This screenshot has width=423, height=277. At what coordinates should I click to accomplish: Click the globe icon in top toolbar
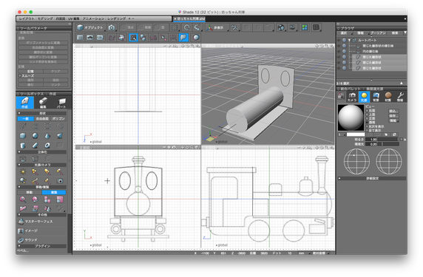point(281,27)
